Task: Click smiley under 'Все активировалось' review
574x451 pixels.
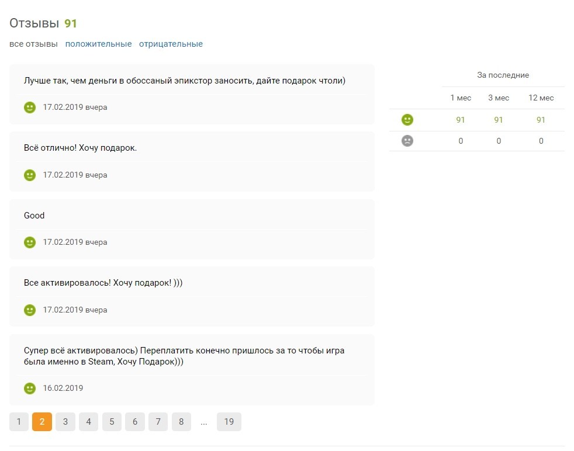Action: (x=30, y=310)
